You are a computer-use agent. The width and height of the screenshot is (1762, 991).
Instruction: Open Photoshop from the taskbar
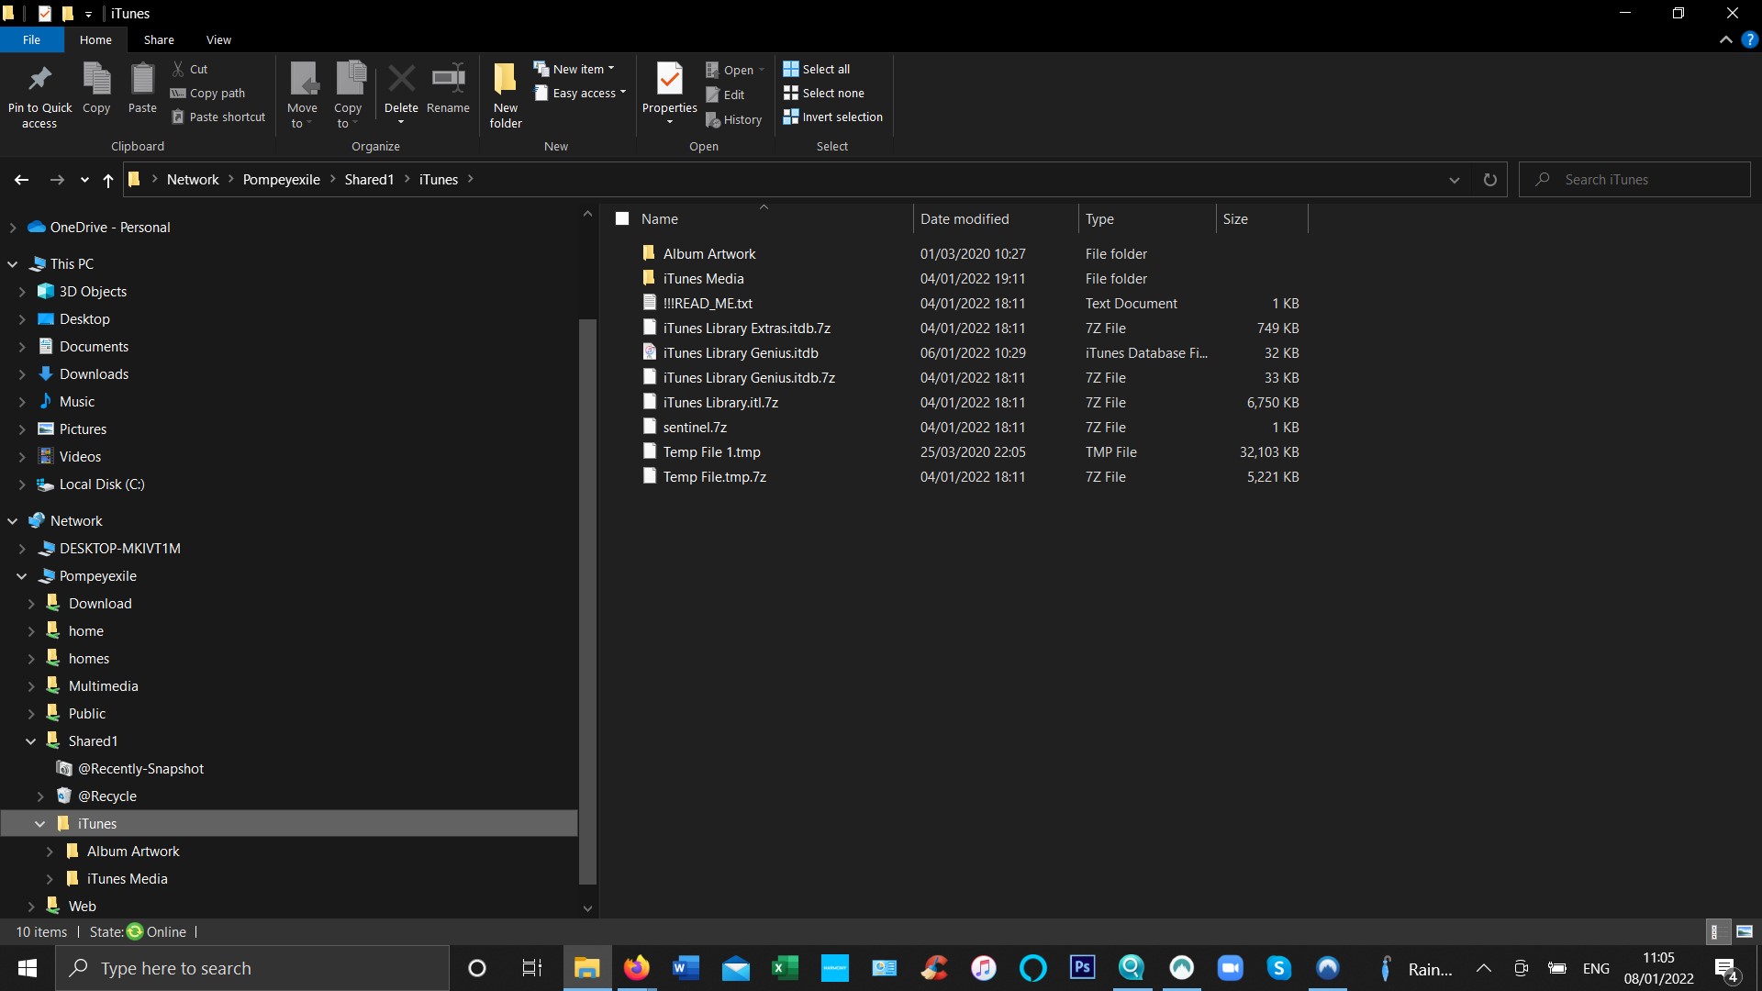click(1082, 967)
